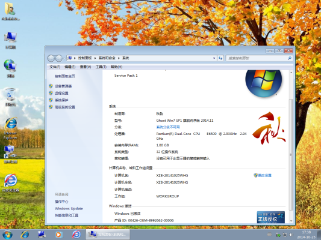Go back with the navigation back arrow
The width and height of the screenshot is (321, 240).
click(x=51, y=58)
